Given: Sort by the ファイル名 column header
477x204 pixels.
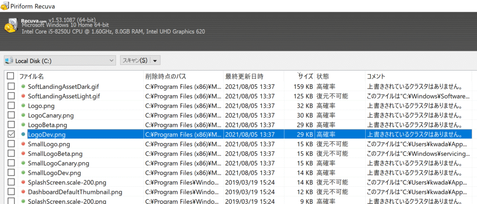Looking at the screenshot, I should click(x=32, y=76).
